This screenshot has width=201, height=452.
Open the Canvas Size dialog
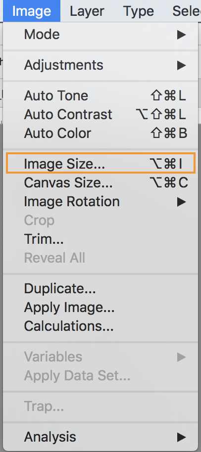(100, 183)
